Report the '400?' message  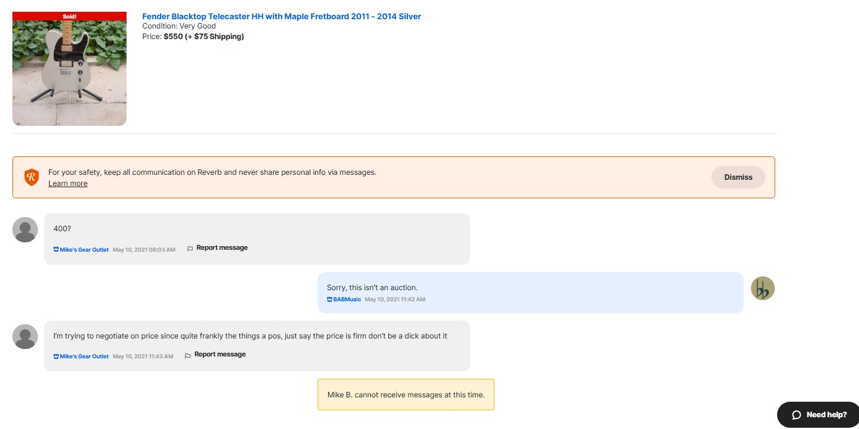pyautogui.click(x=222, y=248)
